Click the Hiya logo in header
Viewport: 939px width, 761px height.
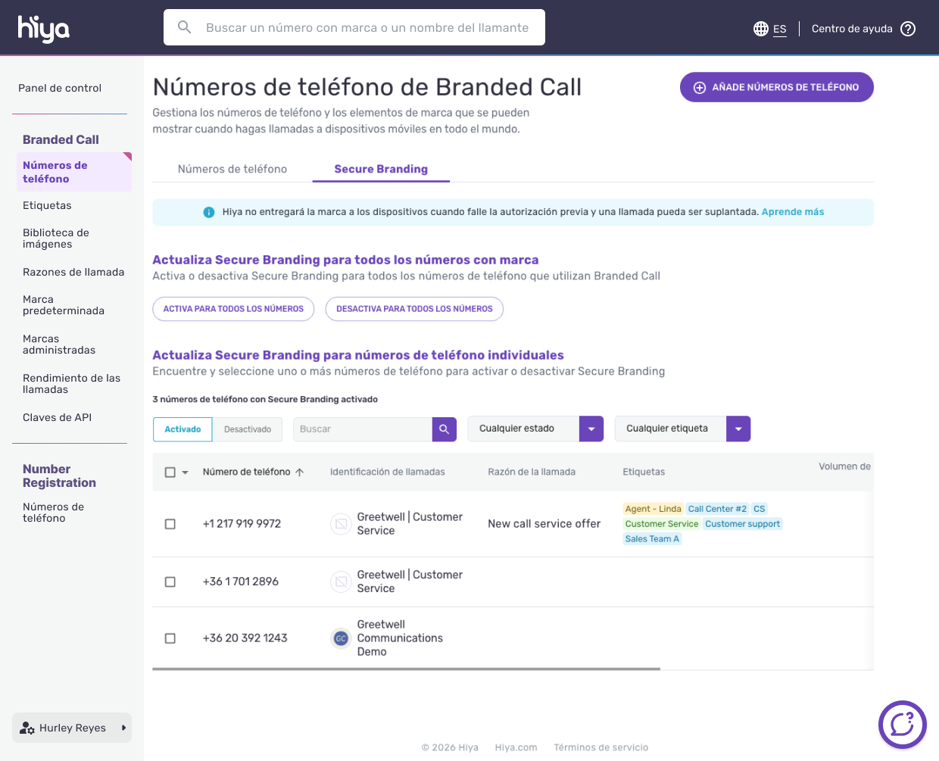pos(44,29)
